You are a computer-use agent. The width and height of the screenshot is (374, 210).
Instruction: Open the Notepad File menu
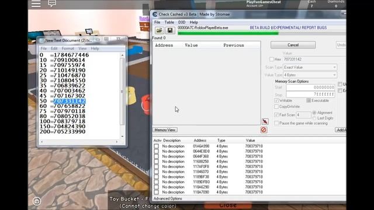44,48
